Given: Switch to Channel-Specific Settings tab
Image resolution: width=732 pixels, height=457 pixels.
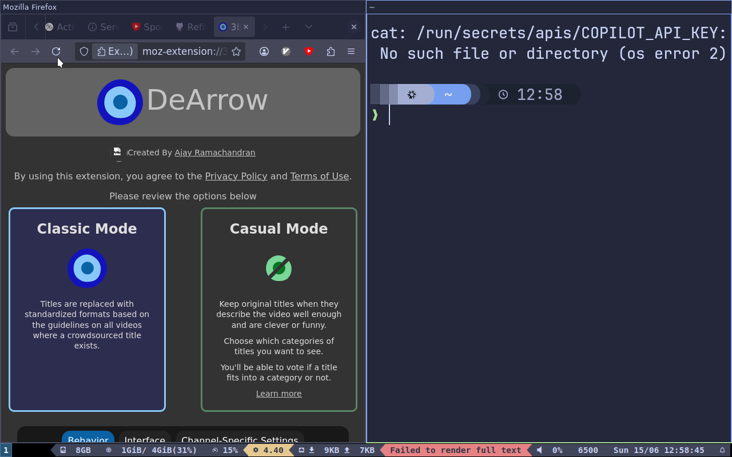Looking at the screenshot, I should pos(240,438).
